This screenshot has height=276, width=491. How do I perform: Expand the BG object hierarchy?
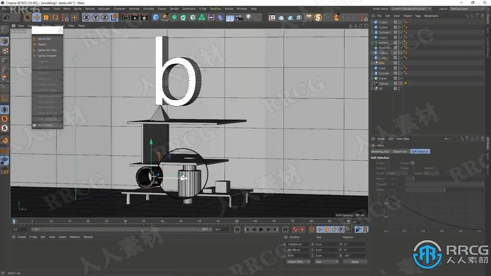click(x=373, y=89)
